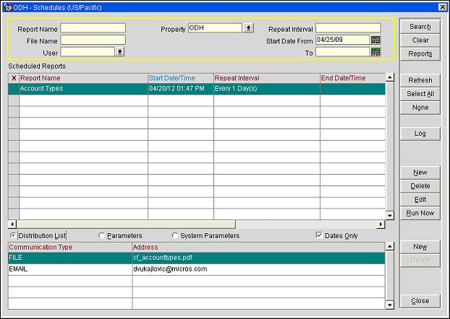Click the X column header in grid
The image size is (450, 319).
(13, 78)
